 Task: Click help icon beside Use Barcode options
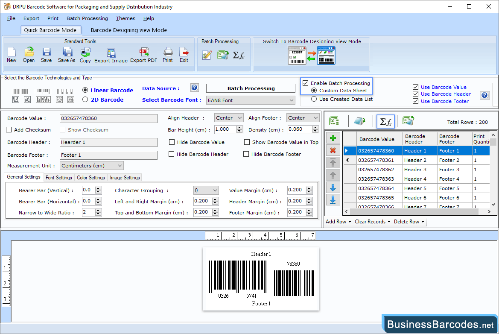click(x=484, y=95)
